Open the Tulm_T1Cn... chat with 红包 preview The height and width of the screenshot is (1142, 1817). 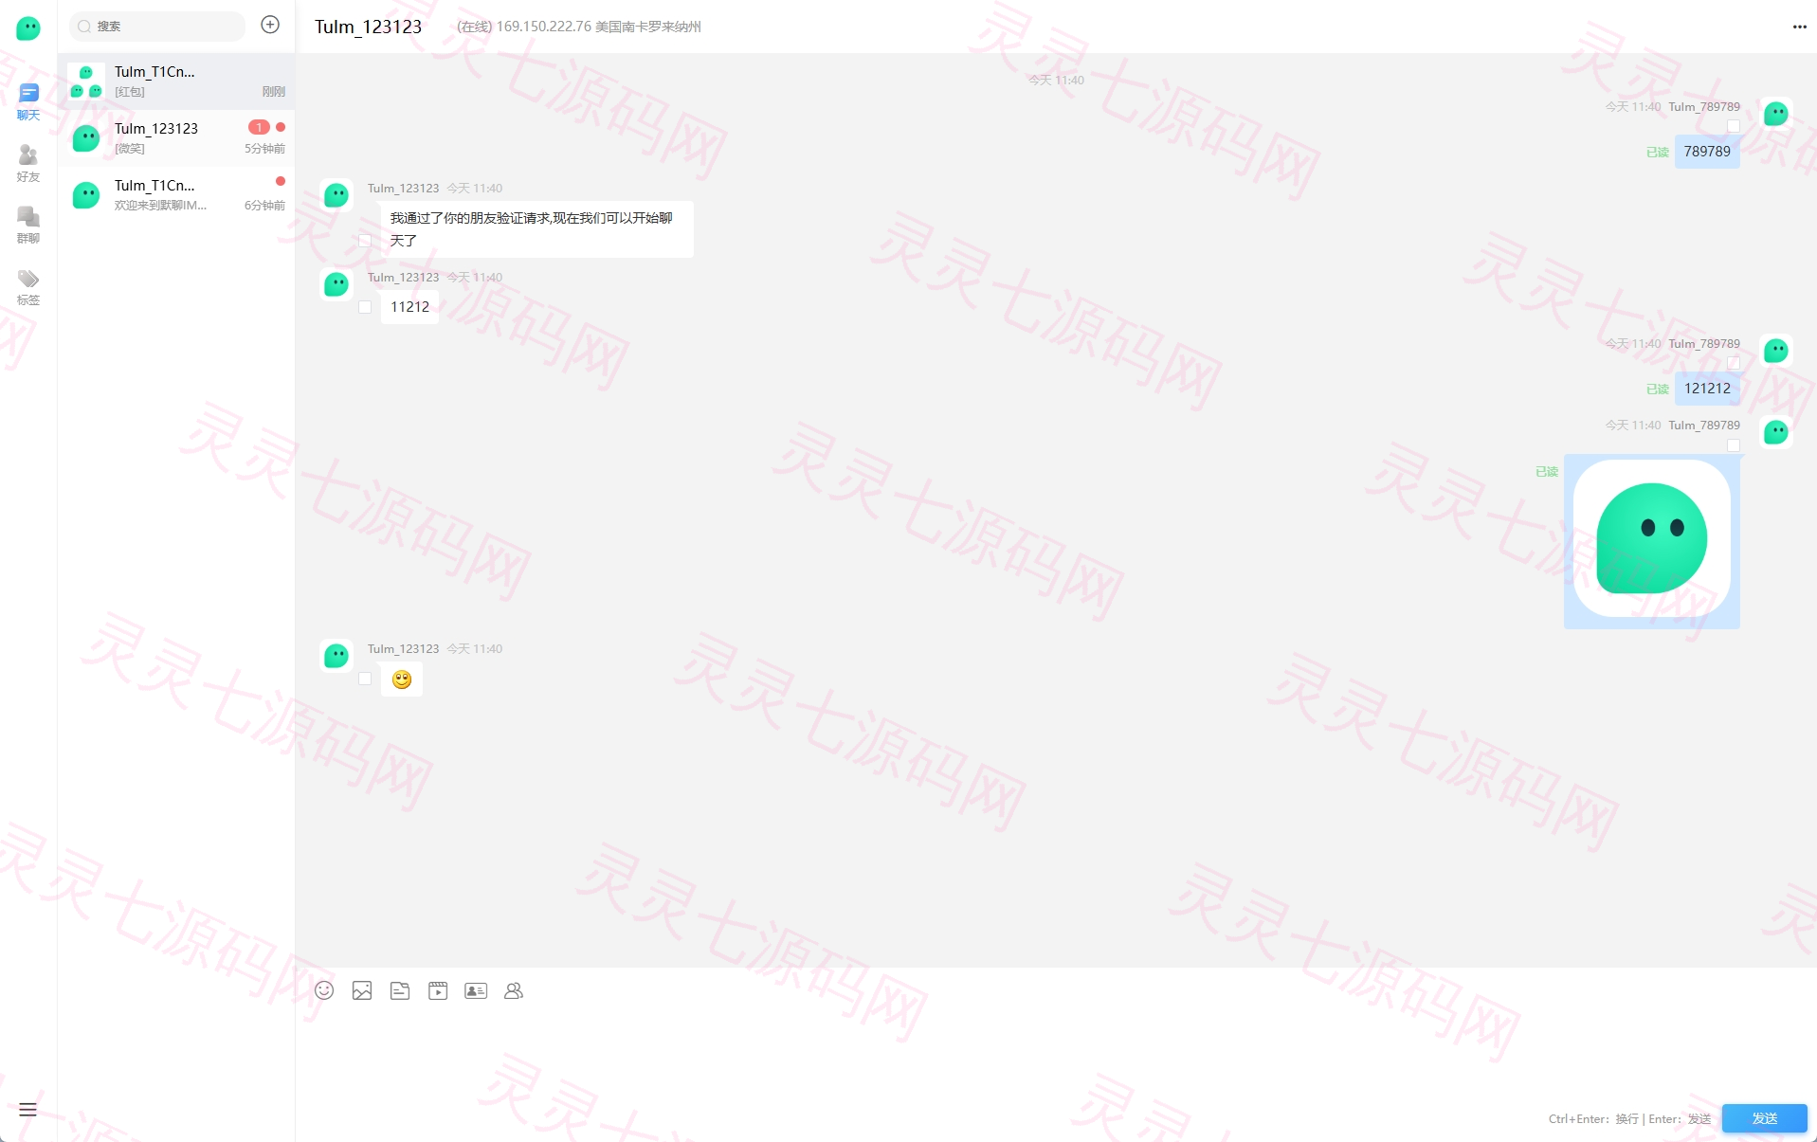point(176,82)
